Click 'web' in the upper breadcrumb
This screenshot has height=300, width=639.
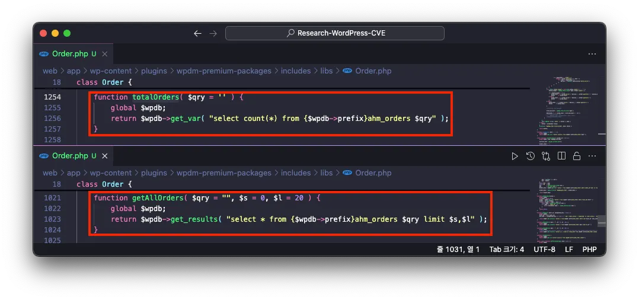coord(50,71)
